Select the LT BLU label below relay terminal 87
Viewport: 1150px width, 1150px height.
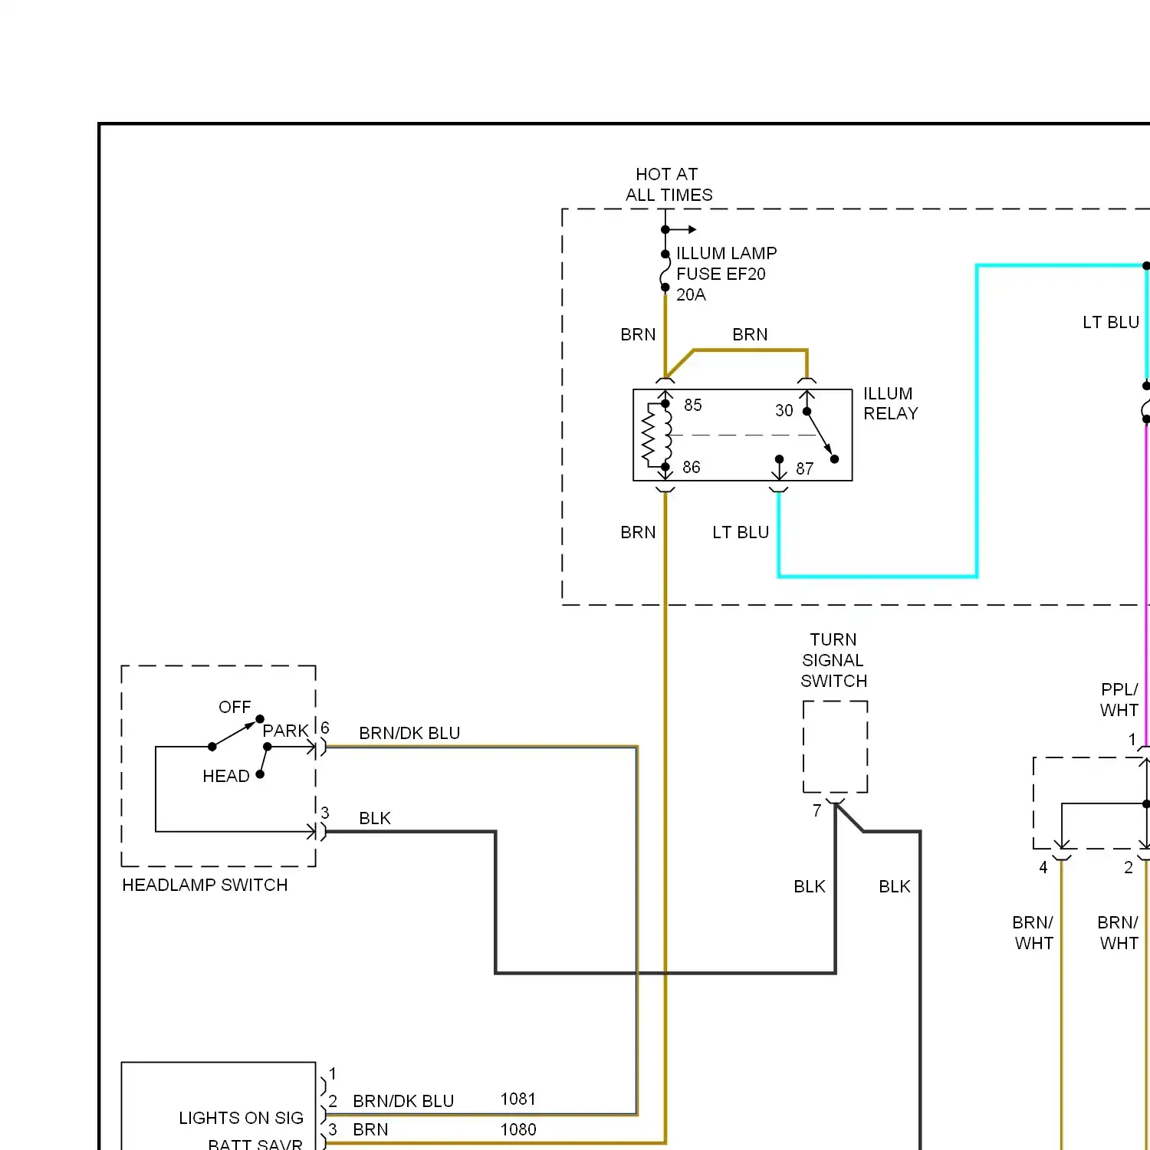[x=741, y=533]
